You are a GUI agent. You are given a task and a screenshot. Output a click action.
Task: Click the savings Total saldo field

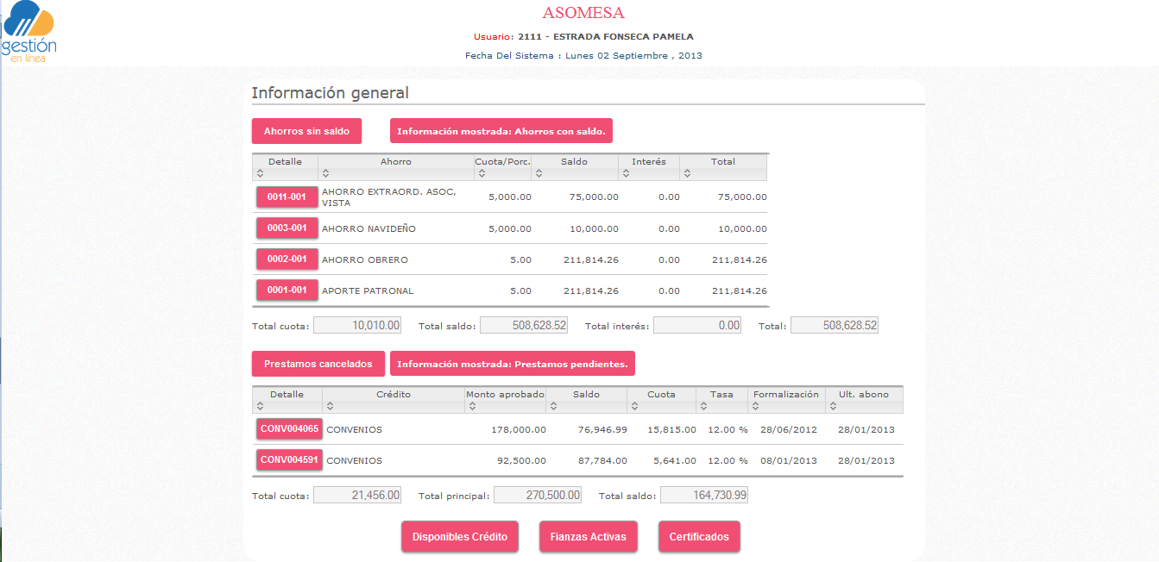[x=525, y=325]
